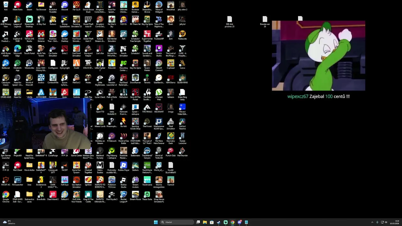Open the uTorrent Web icon

tap(159, 94)
